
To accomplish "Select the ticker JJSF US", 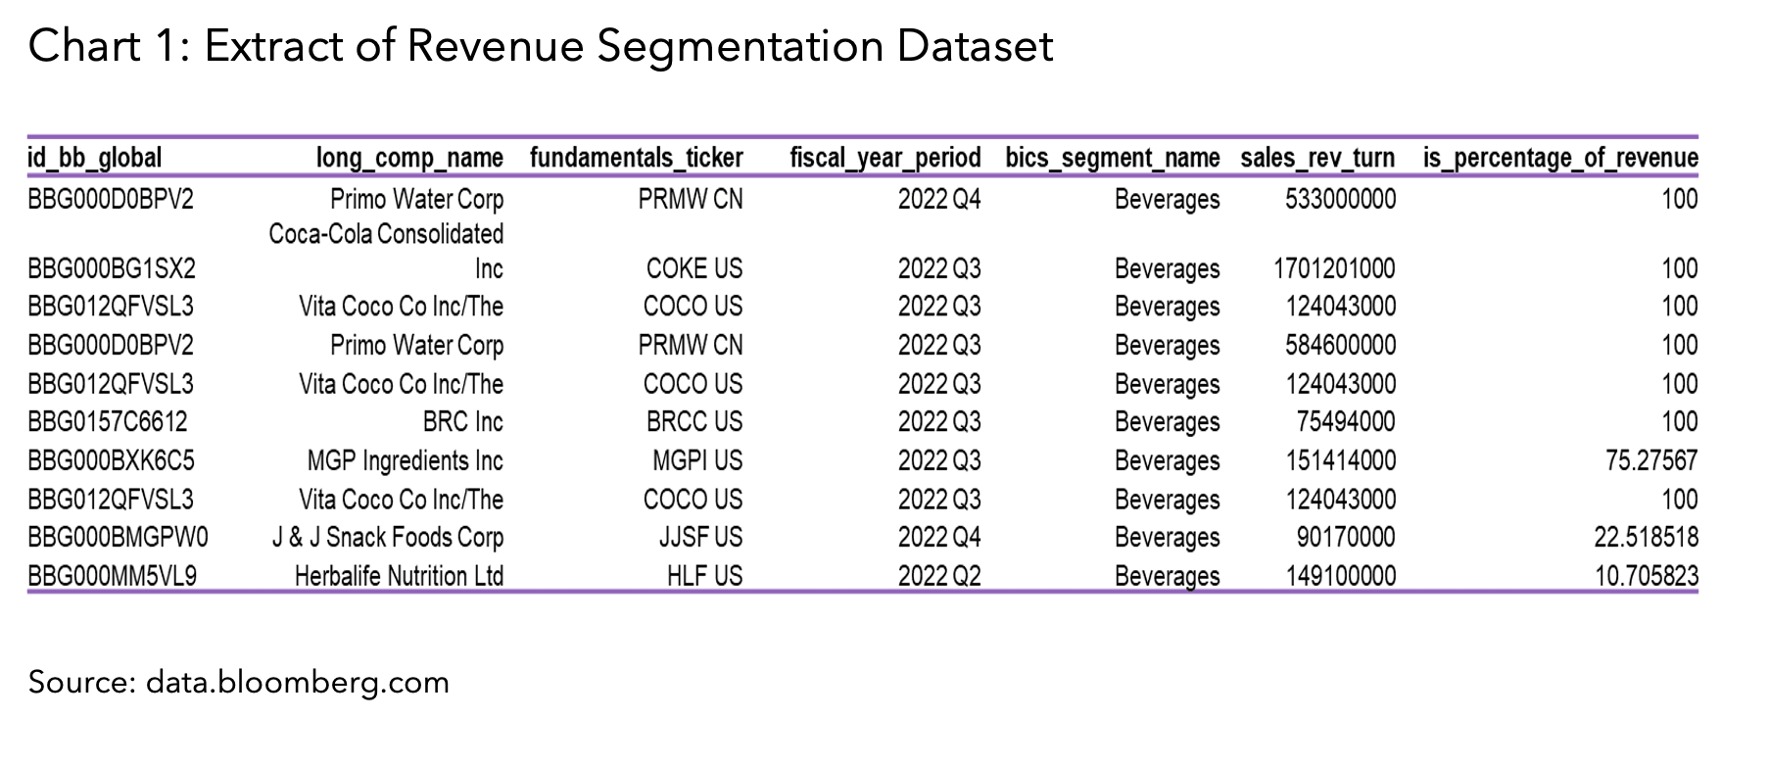I will (x=701, y=538).
